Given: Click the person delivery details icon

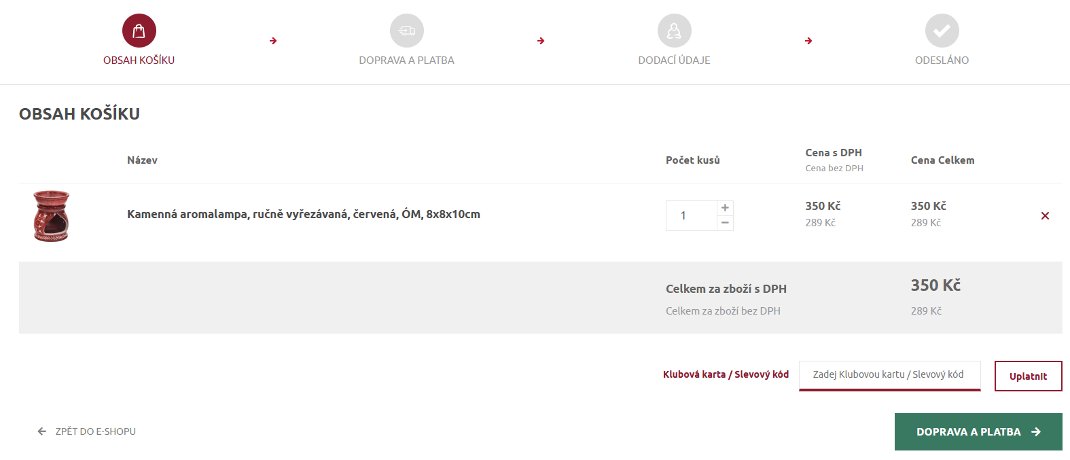Looking at the screenshot, I should [675, 31].
